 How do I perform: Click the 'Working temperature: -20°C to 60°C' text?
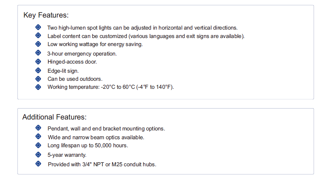(91, 87)
